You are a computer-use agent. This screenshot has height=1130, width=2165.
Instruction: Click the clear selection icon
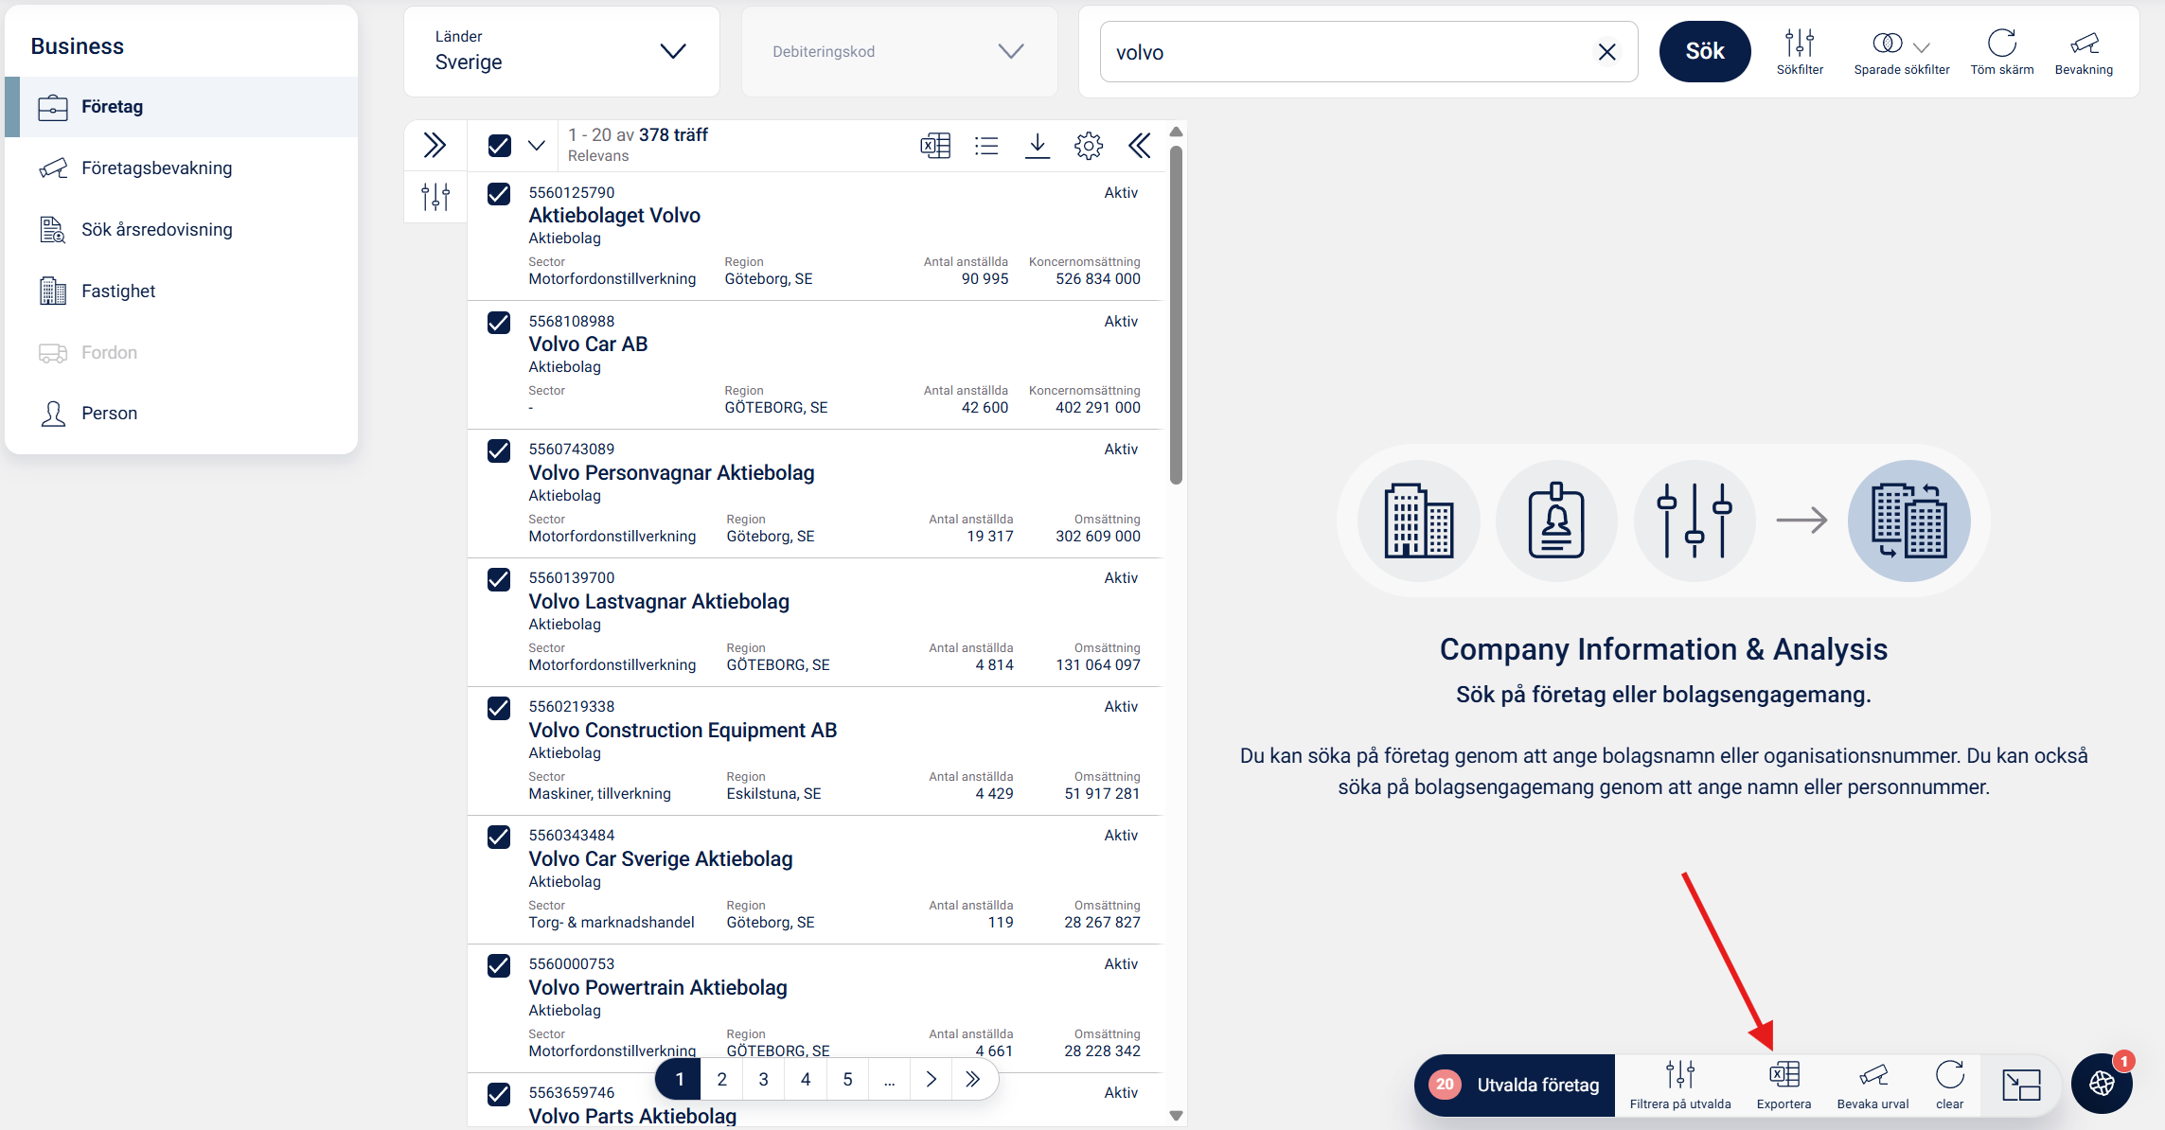tap(1949, 1075)
